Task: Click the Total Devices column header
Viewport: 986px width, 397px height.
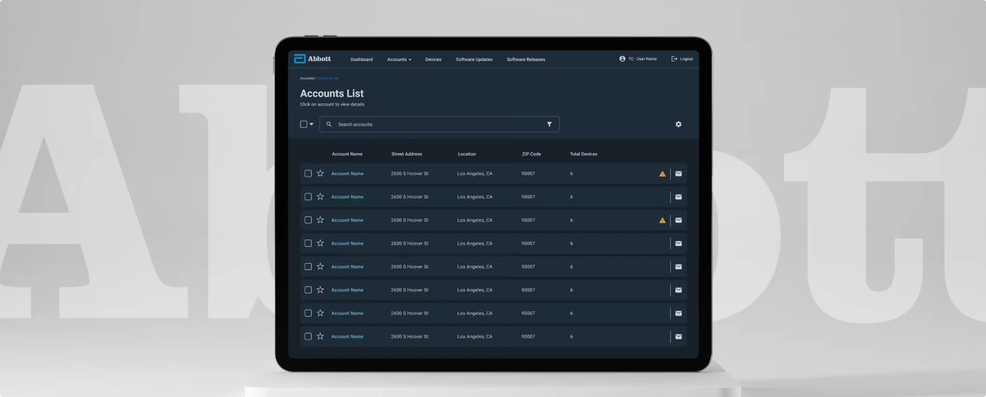Action: tap(584, 154)
